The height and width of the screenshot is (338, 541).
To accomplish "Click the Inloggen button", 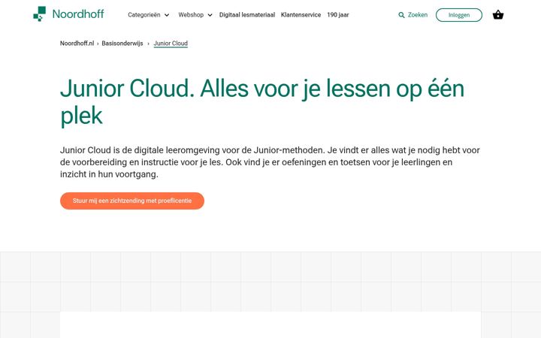I will pyautogui.click(x=459, y=15).
